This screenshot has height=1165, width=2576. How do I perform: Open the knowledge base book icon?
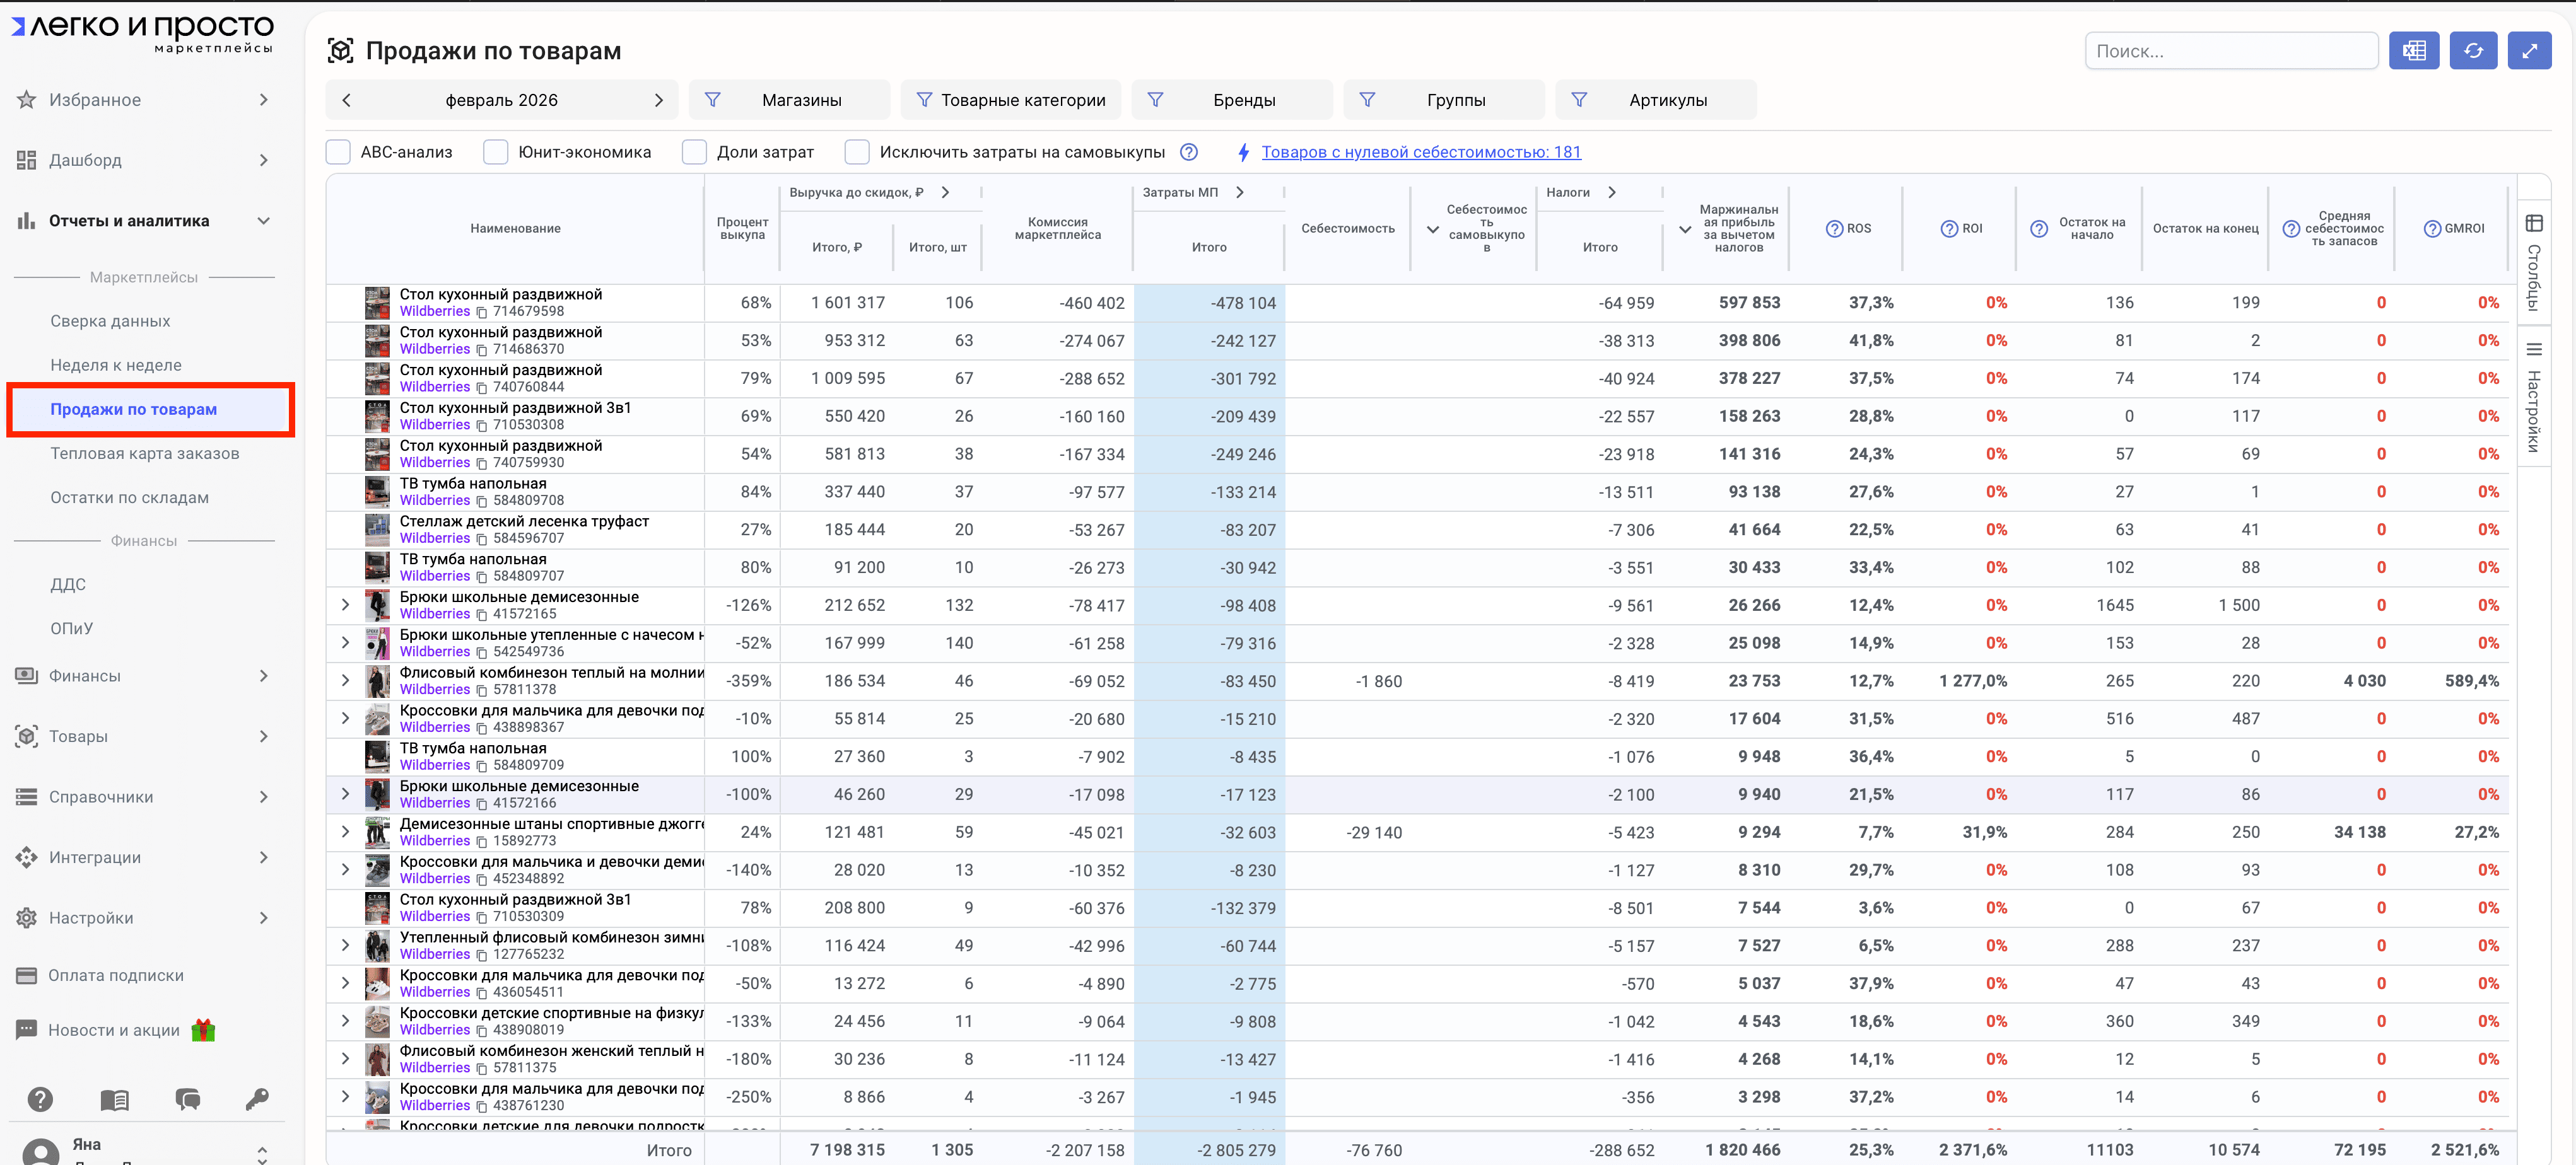(x=114, y=1099)
